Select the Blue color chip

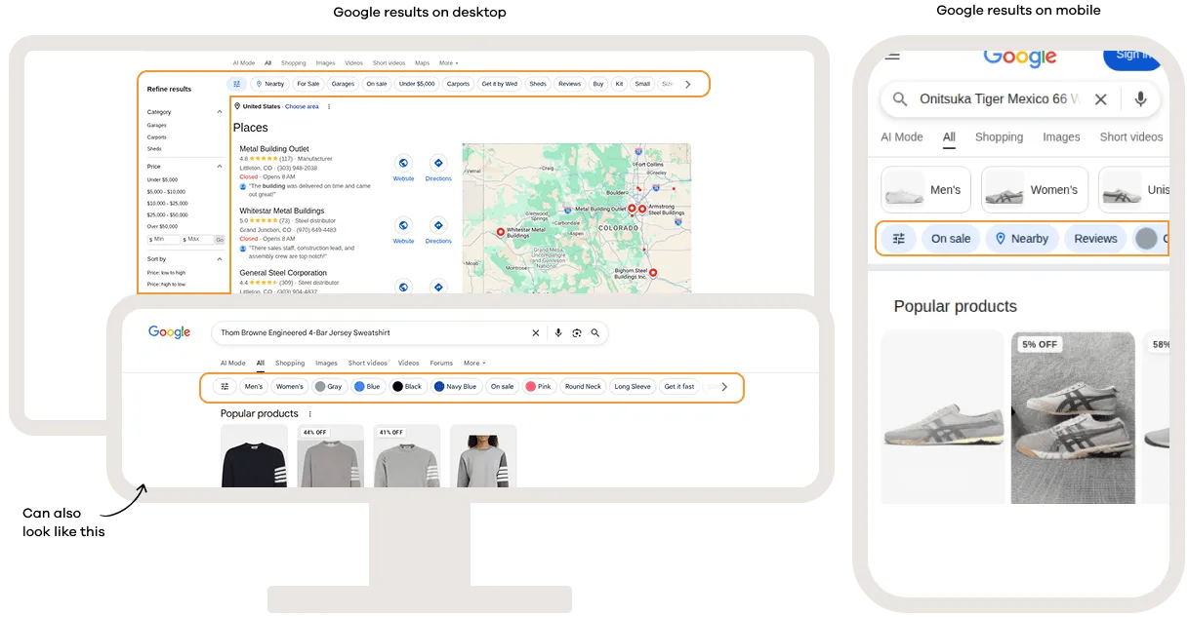(x=368, y=386)
